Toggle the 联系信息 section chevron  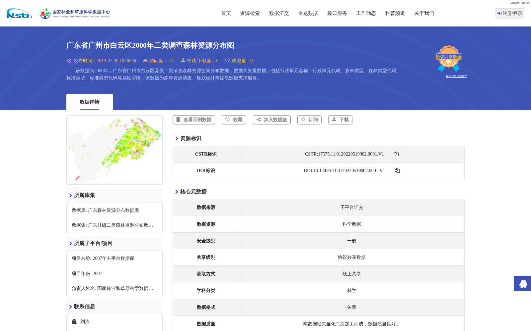[x=70, y=307]
